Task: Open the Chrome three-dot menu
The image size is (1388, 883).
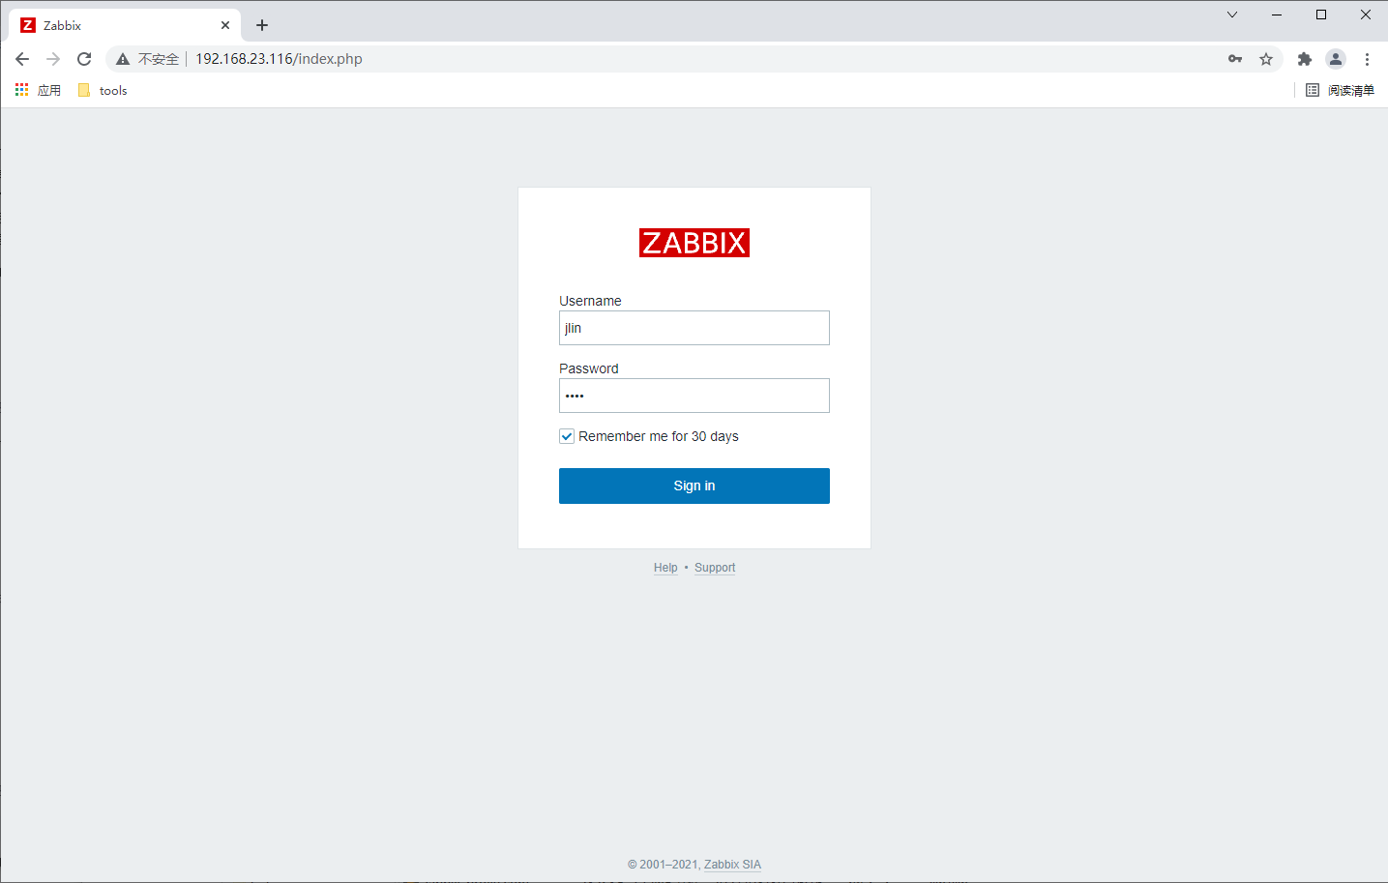Action: pyautogui.click(x=1367, y=59)
